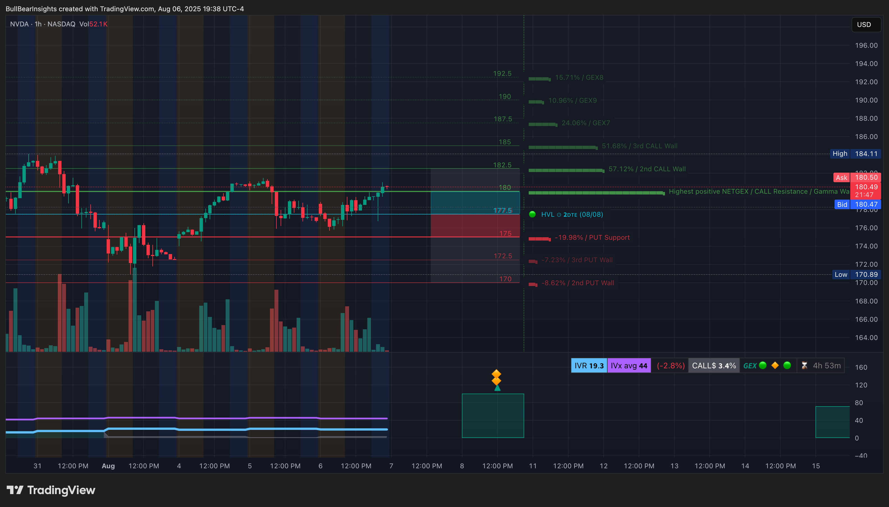Viewport: 889px width, 507px height.
Task: Click the (-2.8%) change value
Action: pos(670,366)
